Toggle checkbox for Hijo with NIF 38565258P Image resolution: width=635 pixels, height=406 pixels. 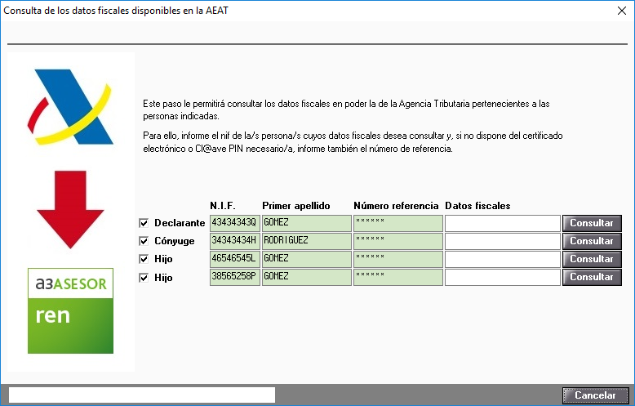[144, 278]
